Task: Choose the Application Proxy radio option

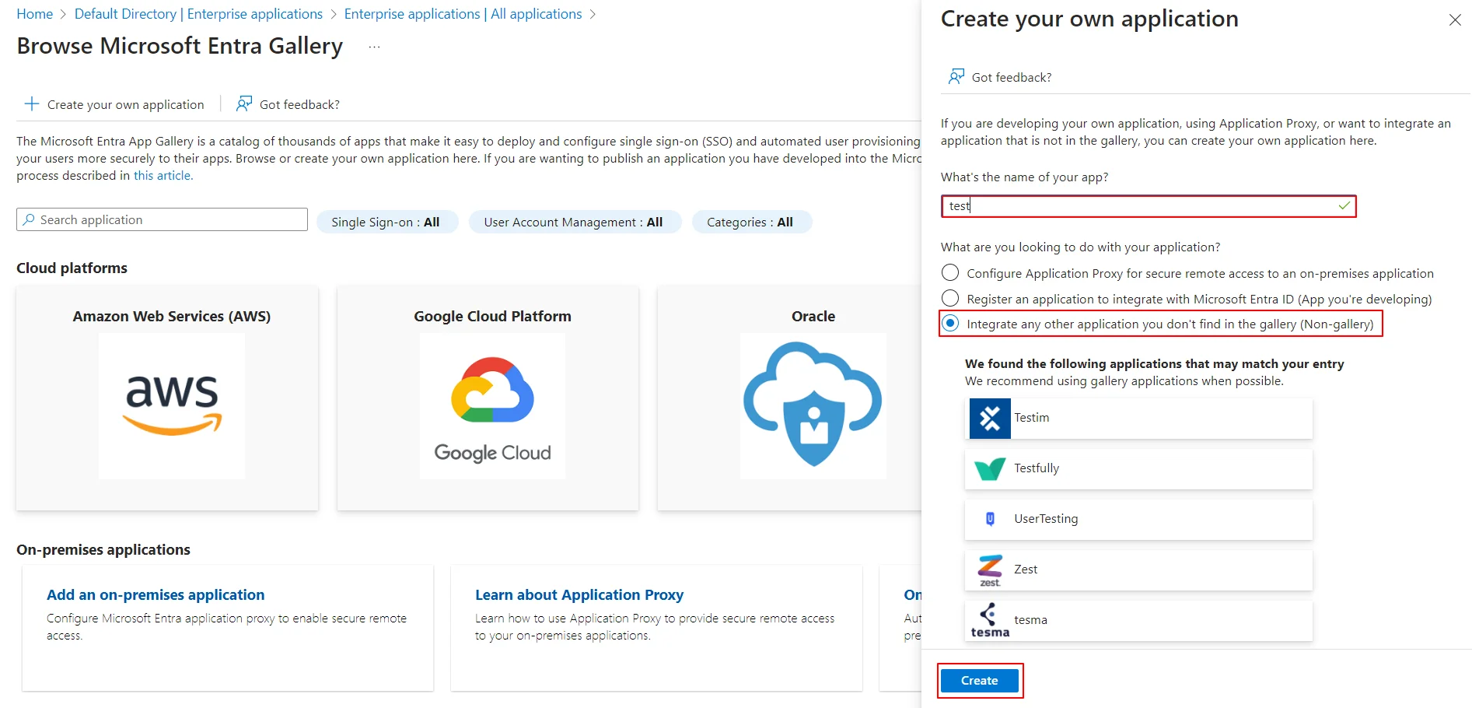Action: coord(949,273)
